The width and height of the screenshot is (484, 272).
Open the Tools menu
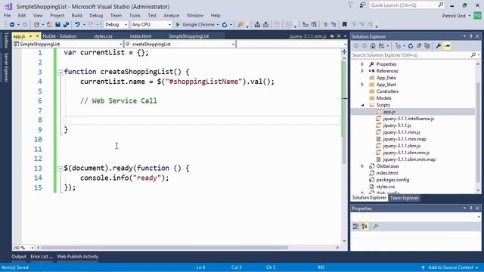tap(135, 15)
